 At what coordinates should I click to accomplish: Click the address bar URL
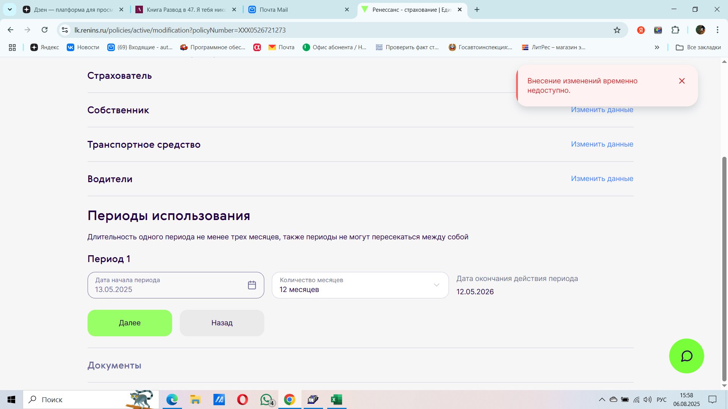coord(180,30)
